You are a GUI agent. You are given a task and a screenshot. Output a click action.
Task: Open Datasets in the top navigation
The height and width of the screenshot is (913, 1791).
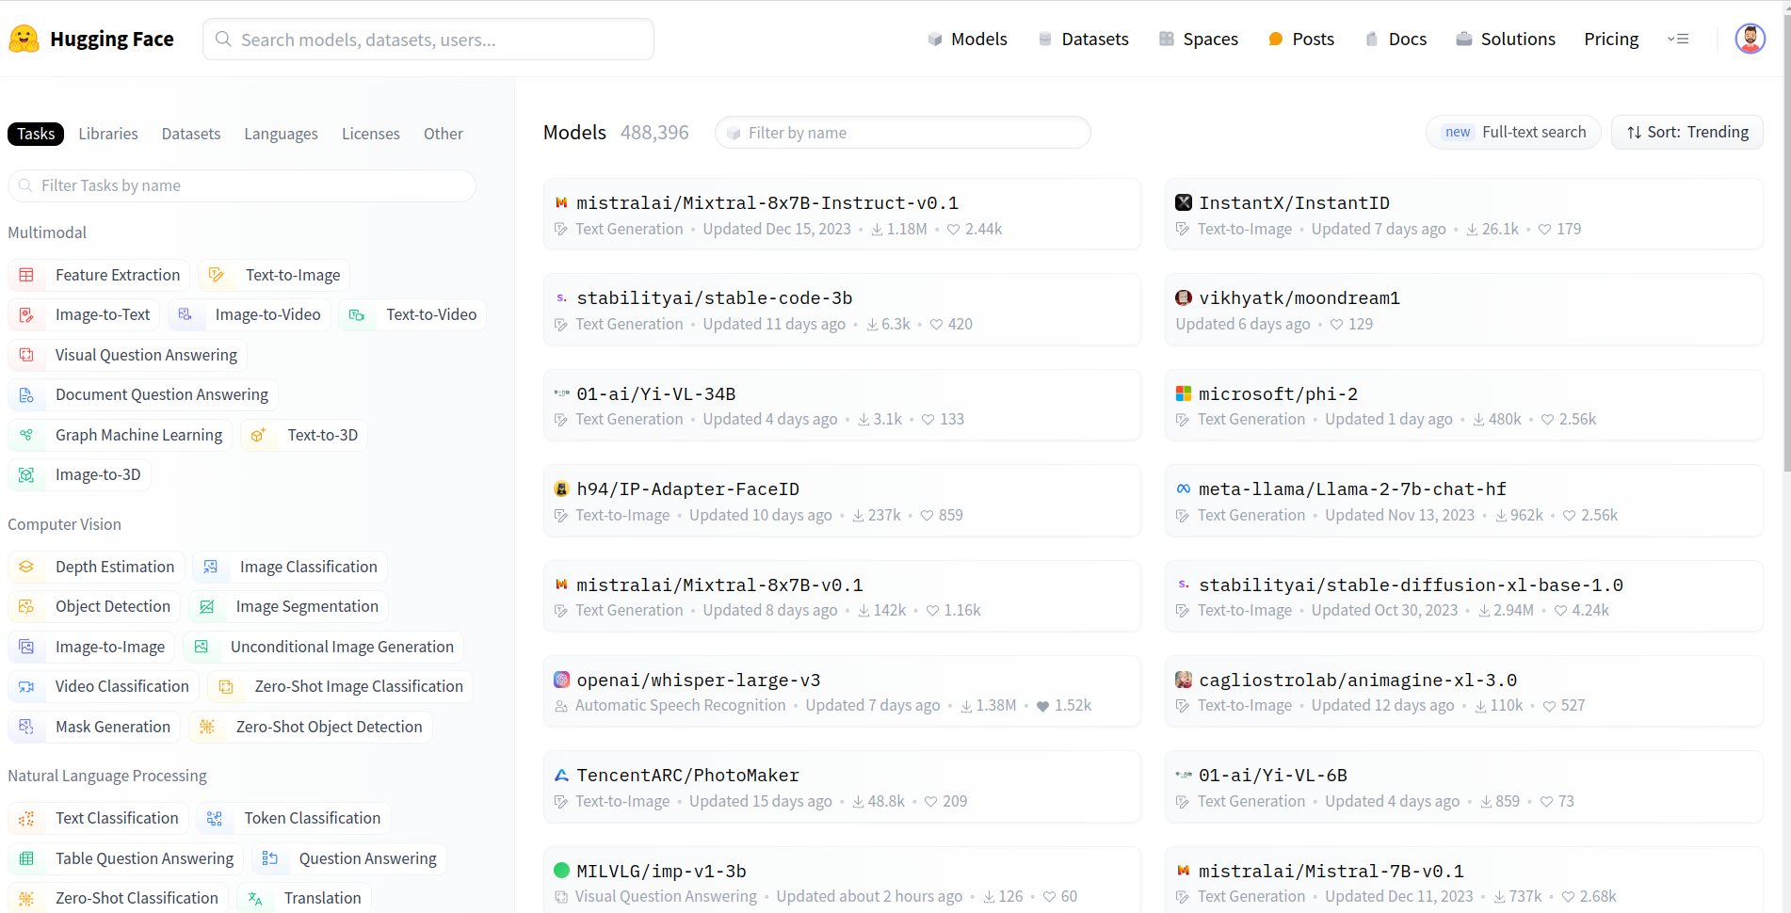(1083, 39)
